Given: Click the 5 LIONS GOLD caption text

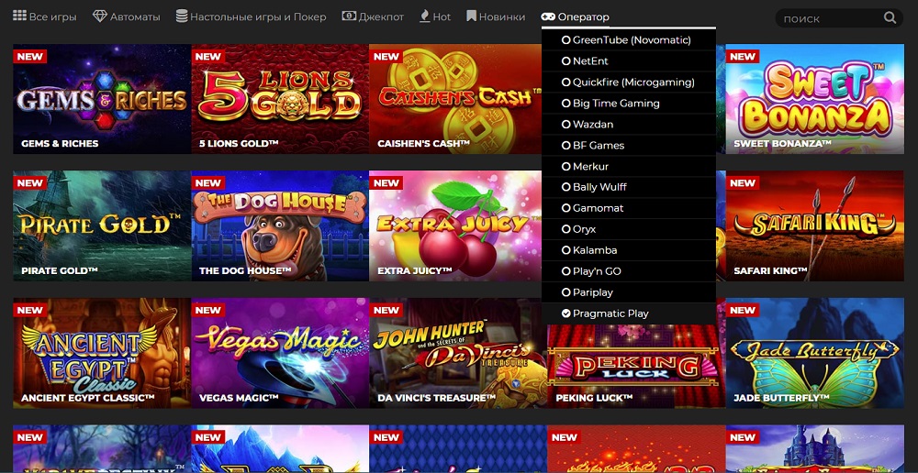Looking at the screenshot, I should tap(239, 143).
